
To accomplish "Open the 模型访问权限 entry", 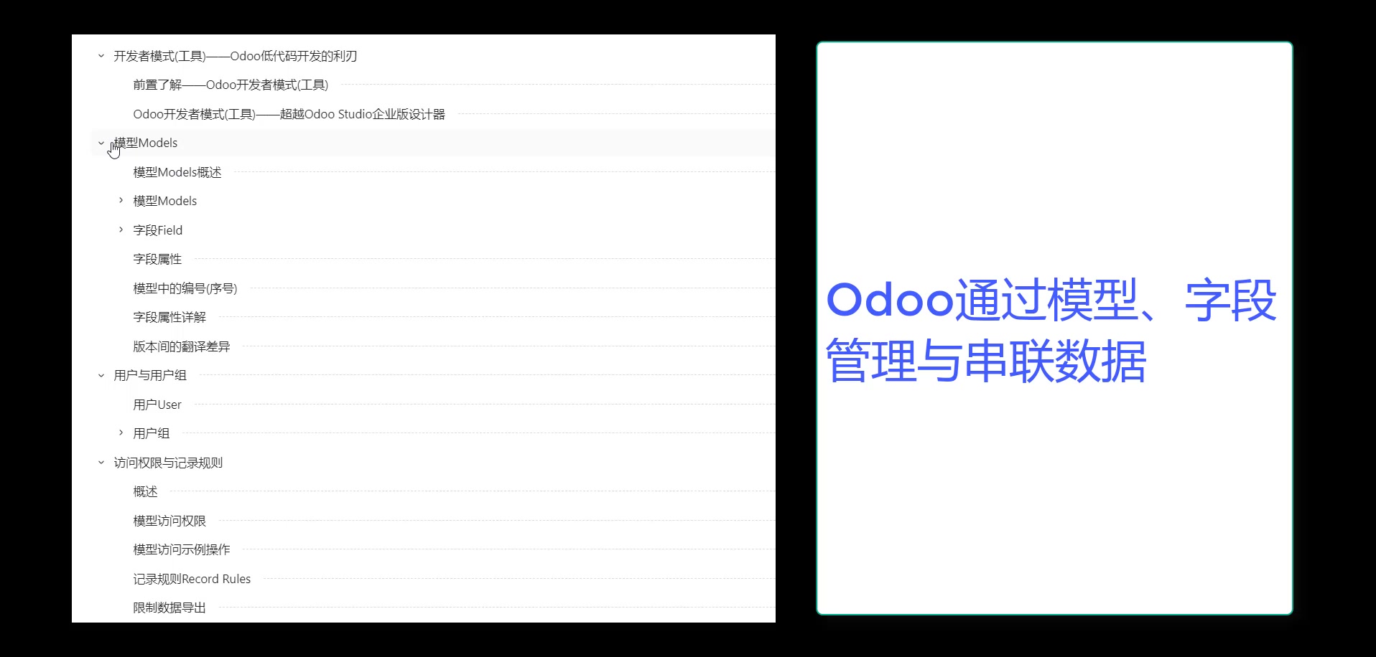I will pos(169,521).
